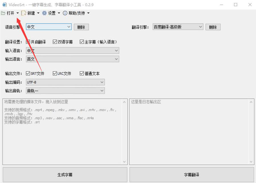Viewport: 256px width, 183px height.
Task: Open the 输出音轨 dropdown showing 音轨一
Action: (x=65, y=91)
